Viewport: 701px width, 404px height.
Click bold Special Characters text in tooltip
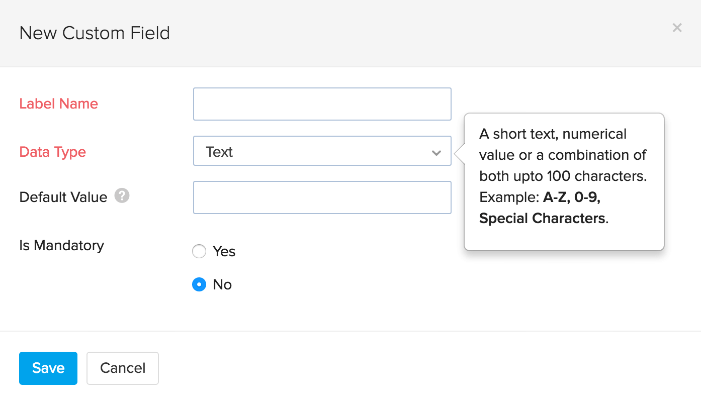coord(542,219)
